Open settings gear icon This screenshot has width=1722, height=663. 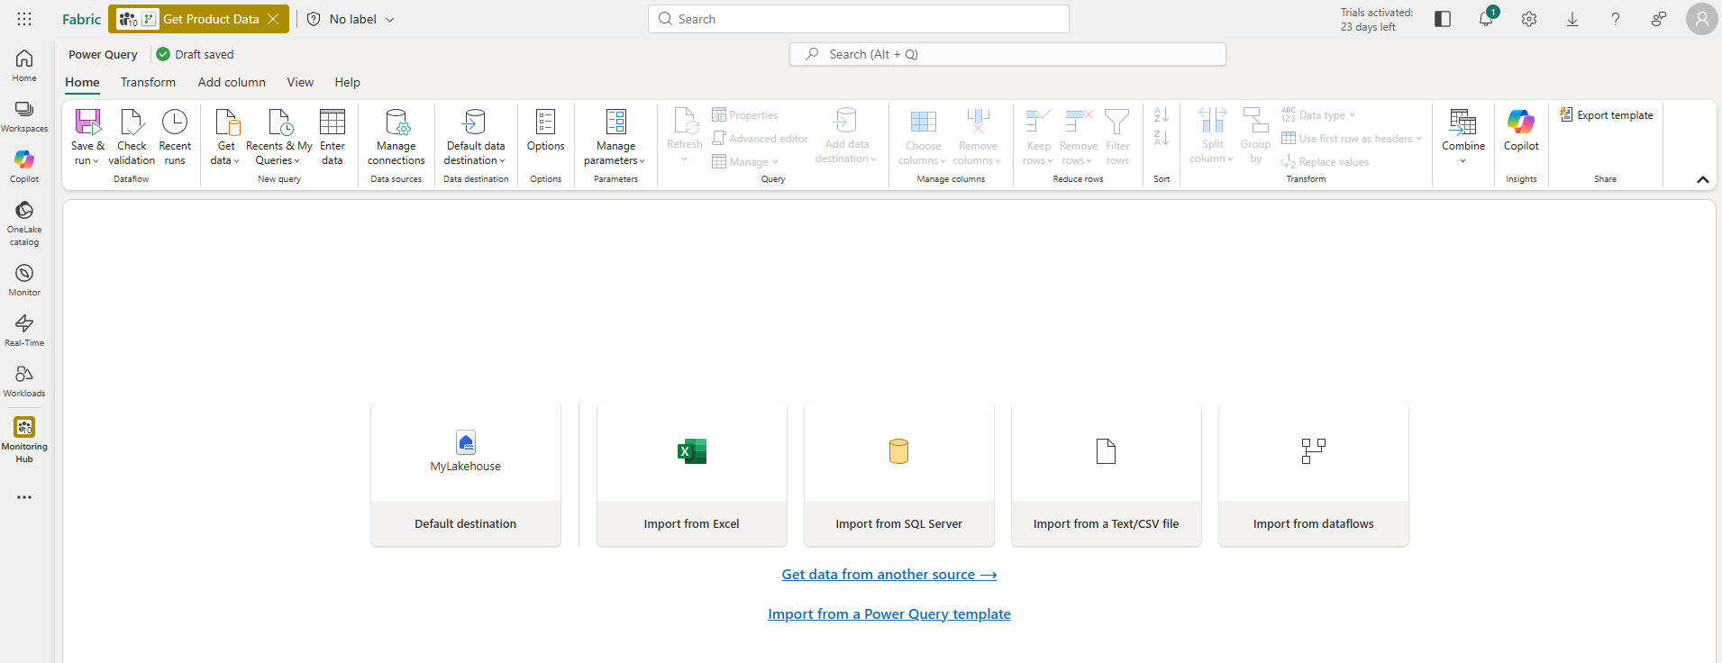(1529, 19)
